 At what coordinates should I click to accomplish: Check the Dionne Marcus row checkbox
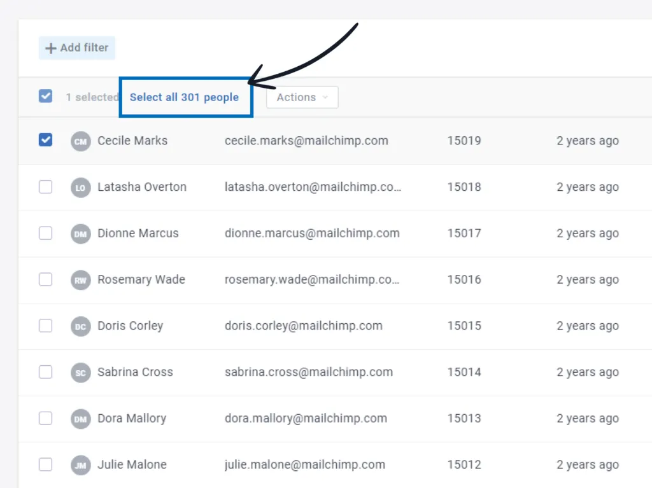pos(46,233)
